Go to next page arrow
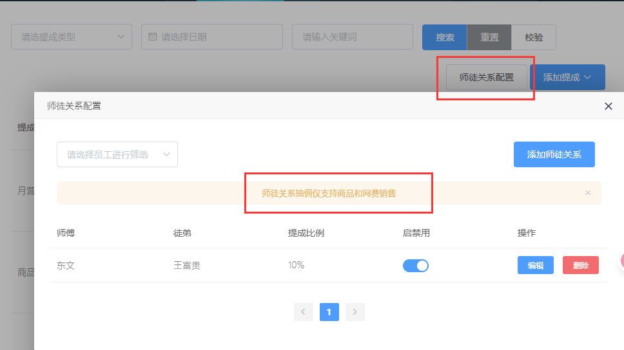 (355, 312)
